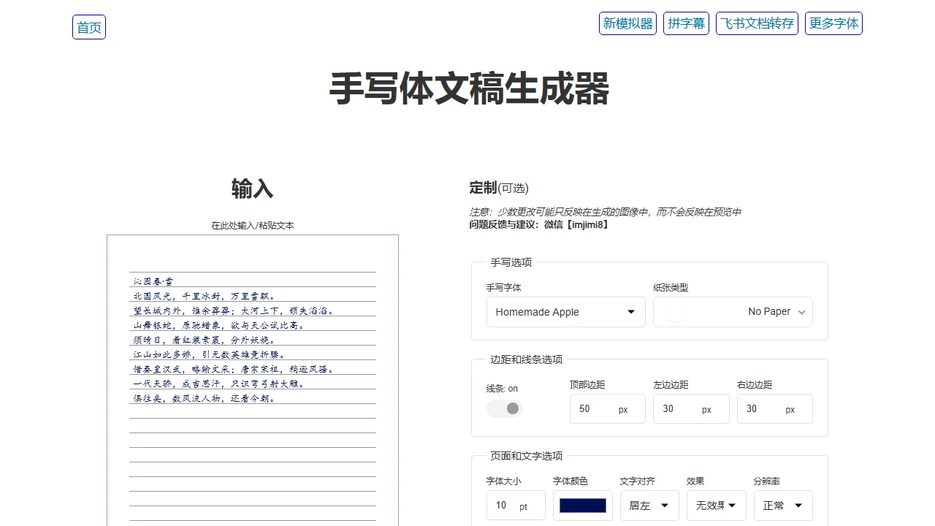Click inside the handwriting text input area
Image resolution: width=935 pixels, height=526 pixels.
252,365
